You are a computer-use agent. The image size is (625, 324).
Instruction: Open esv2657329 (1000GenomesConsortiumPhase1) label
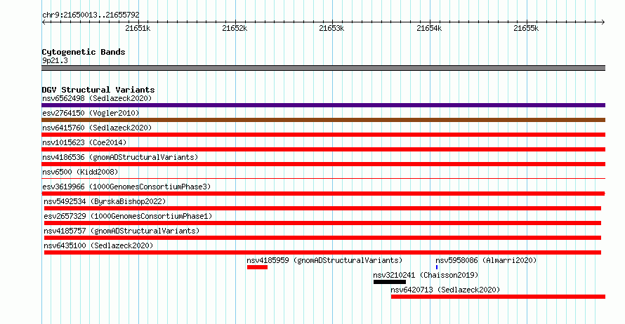pyautogui.click(x=128, y=216)
